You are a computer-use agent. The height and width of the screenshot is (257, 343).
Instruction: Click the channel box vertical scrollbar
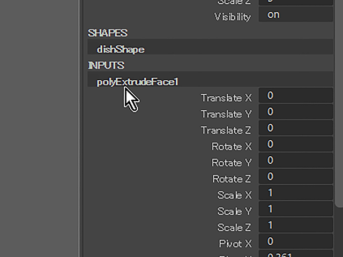[x=339, y=103]
